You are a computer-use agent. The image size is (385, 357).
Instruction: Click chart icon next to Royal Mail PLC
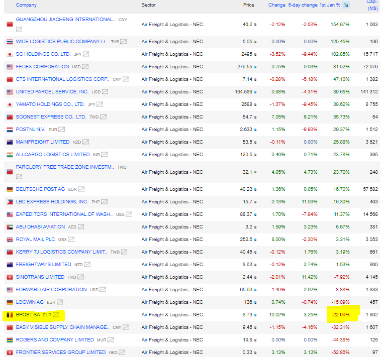pyautogui.click(x=71, y=240)
